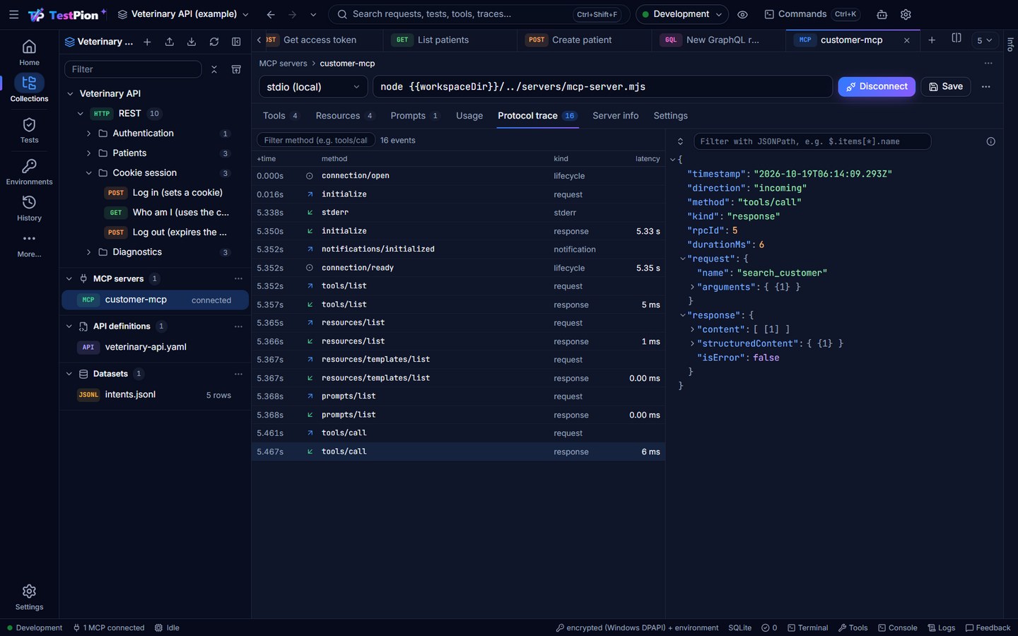Open History in the sidebar
1018x636 pixels.
coord(29,208)
